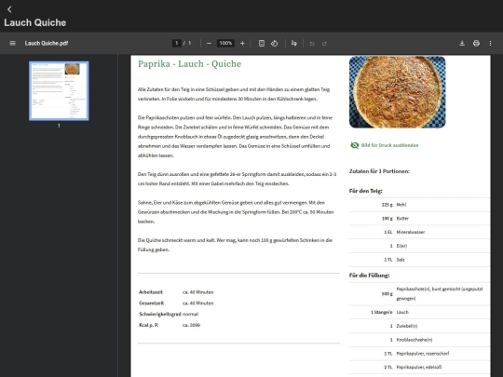Download the Lauch Quiche PDF
This screenshot has width=503, height=377.
pyautogui.click(x=462, y=43)
